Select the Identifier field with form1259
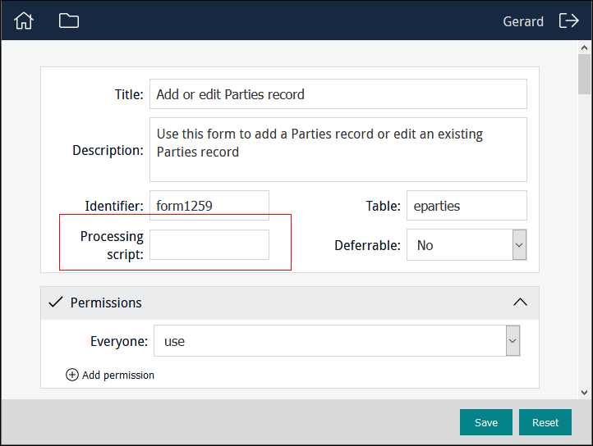593x446 pixels. [x=209, y=206]
